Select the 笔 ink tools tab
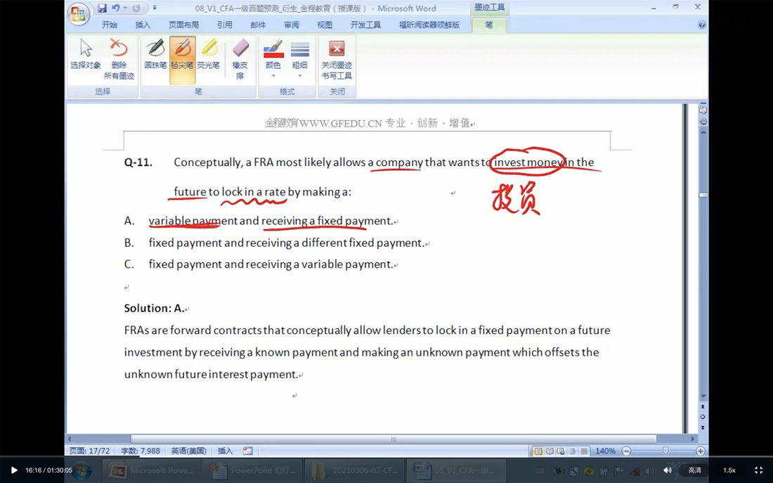 [x=488, y=25]
